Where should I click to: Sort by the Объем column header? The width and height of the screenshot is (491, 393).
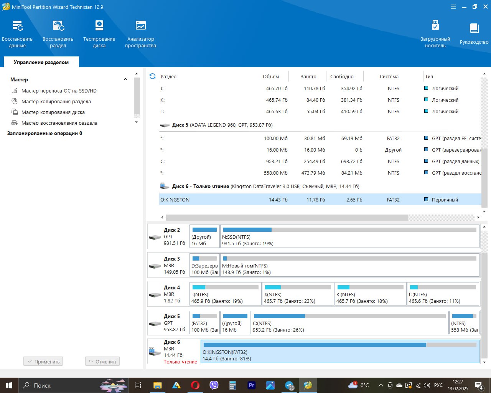point(270,76)
